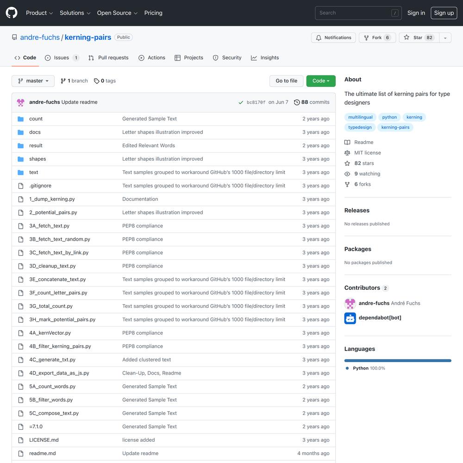This screenshot has height=463, width=463.
Task: Select the python topic tag
Action: 389,117
